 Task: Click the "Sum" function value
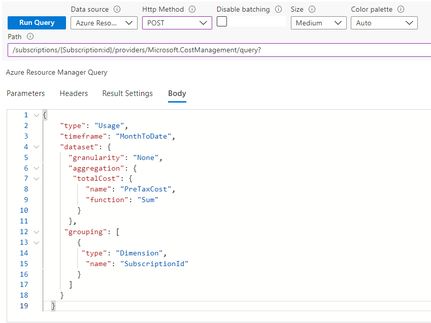tap(148, 200)
